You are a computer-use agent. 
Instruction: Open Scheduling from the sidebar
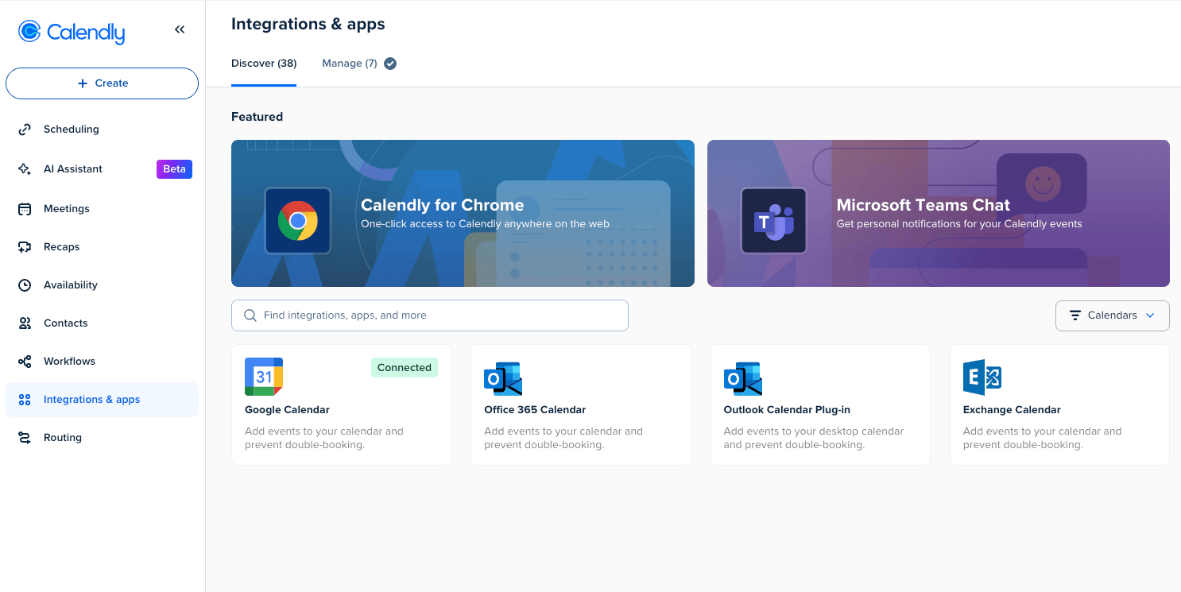point(71,129)
